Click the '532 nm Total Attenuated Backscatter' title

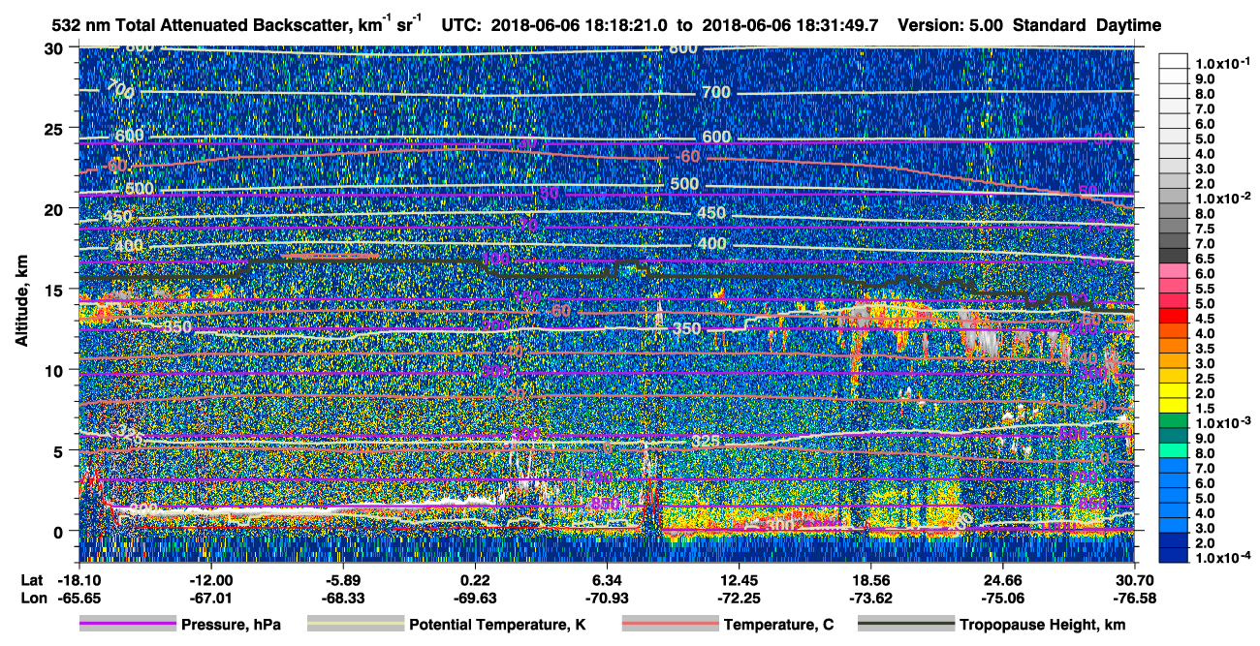tap(199, 25)
